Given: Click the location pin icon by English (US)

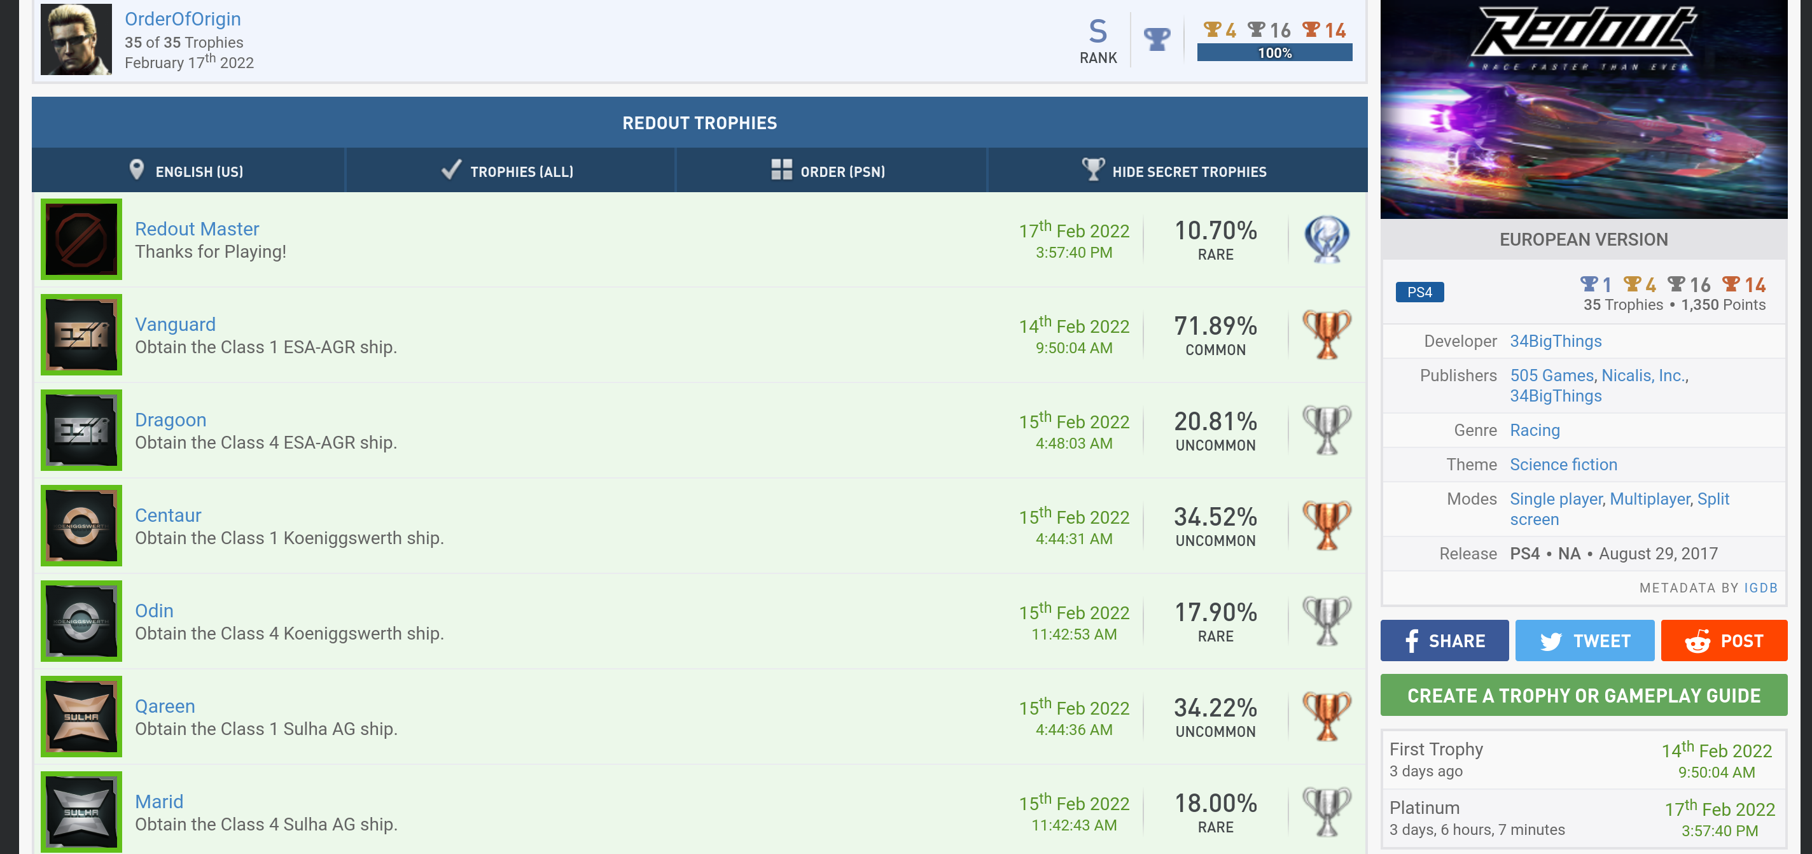Looking at the screenshot, I should pos(136,169).
